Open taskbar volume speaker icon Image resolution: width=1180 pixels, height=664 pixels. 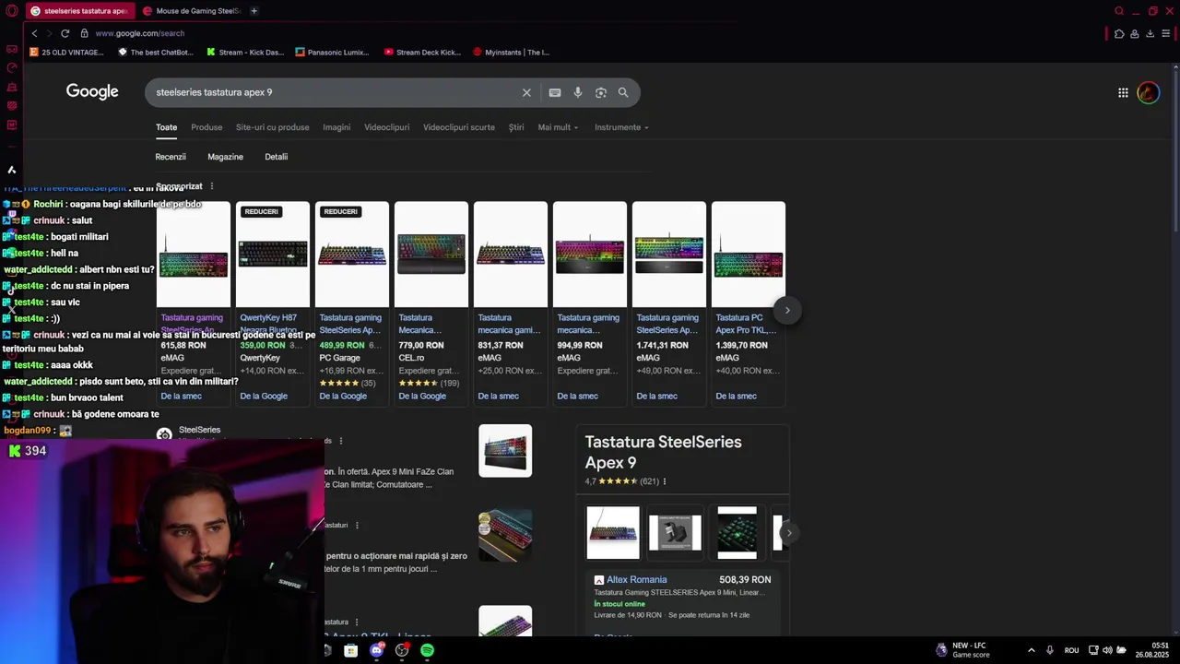click(x=1107, y=650)
